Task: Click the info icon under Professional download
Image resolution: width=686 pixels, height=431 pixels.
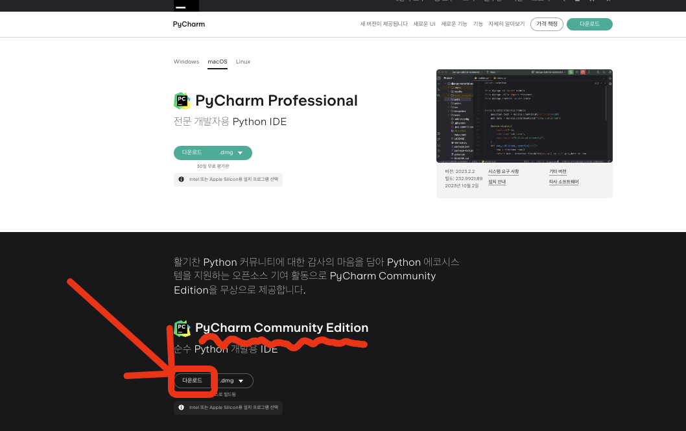Action: click(x=181, y=180)
